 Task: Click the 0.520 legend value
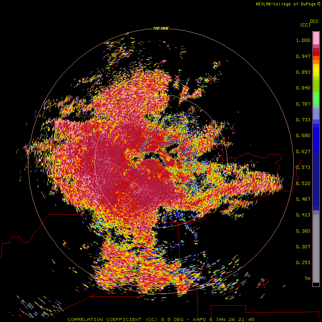tap(303, 183)
